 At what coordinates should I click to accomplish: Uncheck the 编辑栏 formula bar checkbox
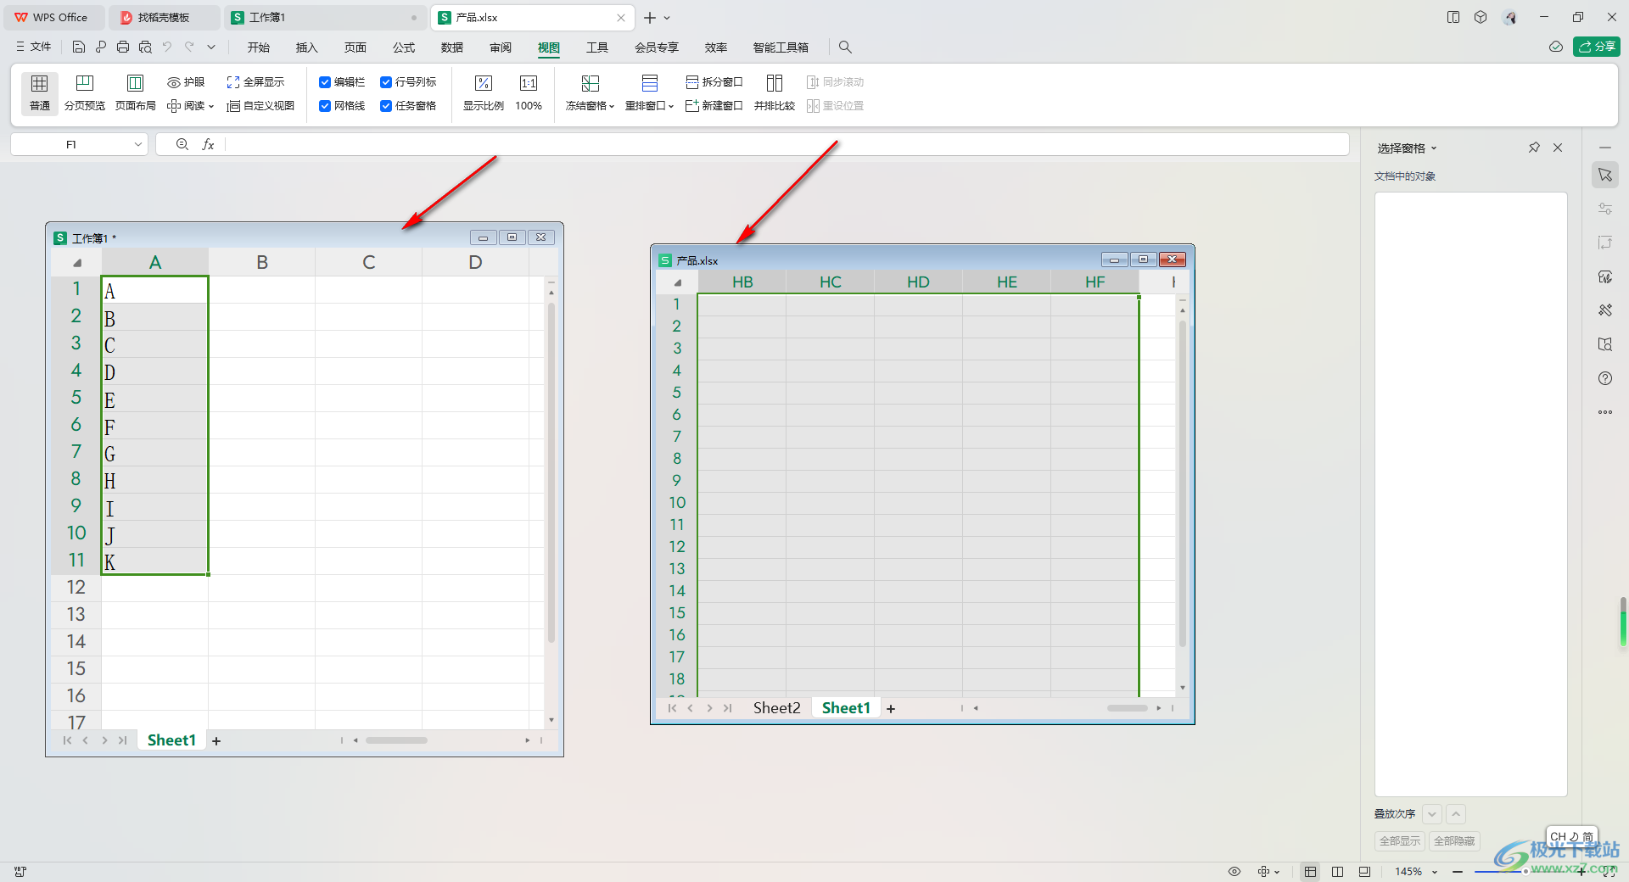pyautogui.click(x=325, y=82)
